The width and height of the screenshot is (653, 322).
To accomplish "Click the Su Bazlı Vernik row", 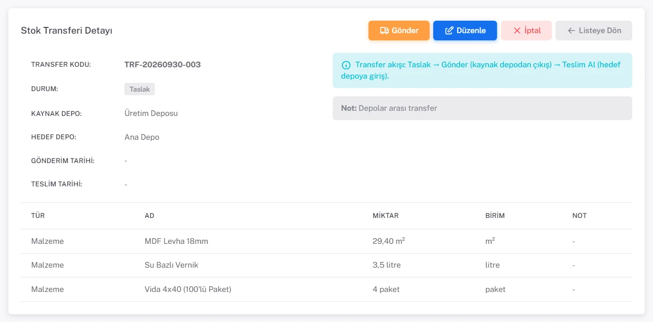I will pyautogui.click(x=327, y=265).
